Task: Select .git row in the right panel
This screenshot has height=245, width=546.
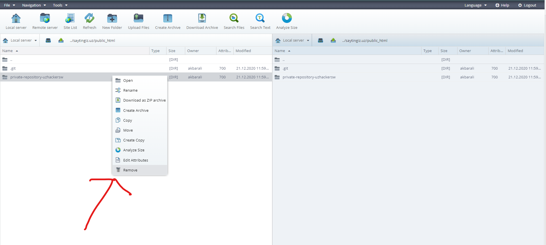Action: point(408,68)
